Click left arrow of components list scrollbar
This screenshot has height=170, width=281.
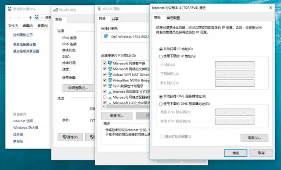104,106
